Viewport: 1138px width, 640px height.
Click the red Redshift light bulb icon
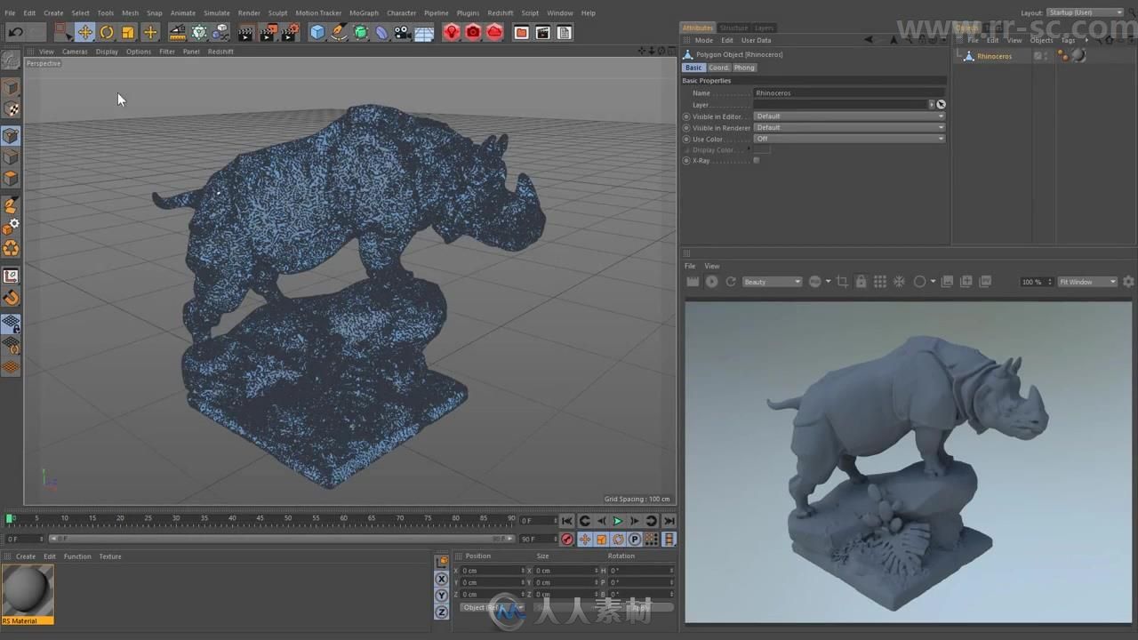pos(452,33)
